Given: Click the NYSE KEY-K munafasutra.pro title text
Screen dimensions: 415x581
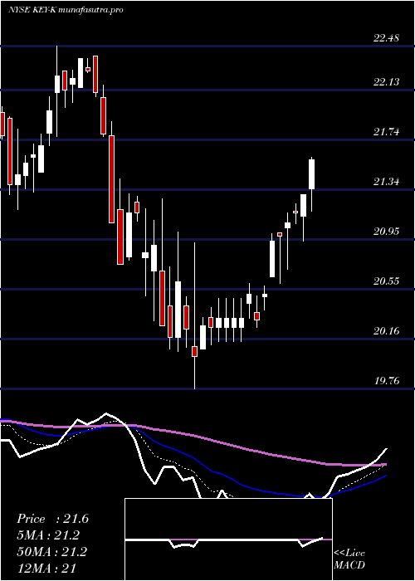Looking at the screenshot, I should (66, 10).
